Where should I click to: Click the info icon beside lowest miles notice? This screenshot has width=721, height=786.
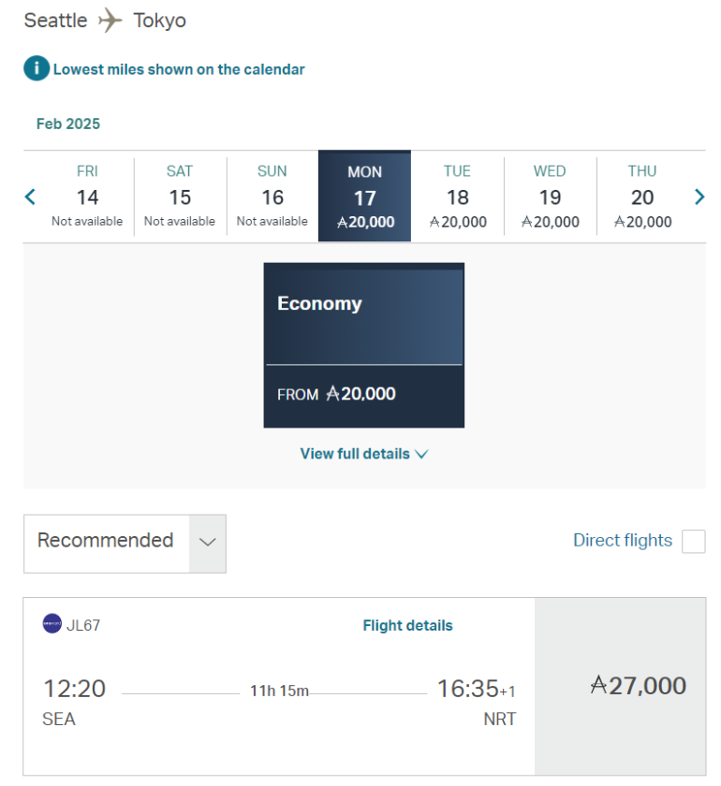click(x=37, y=68)
